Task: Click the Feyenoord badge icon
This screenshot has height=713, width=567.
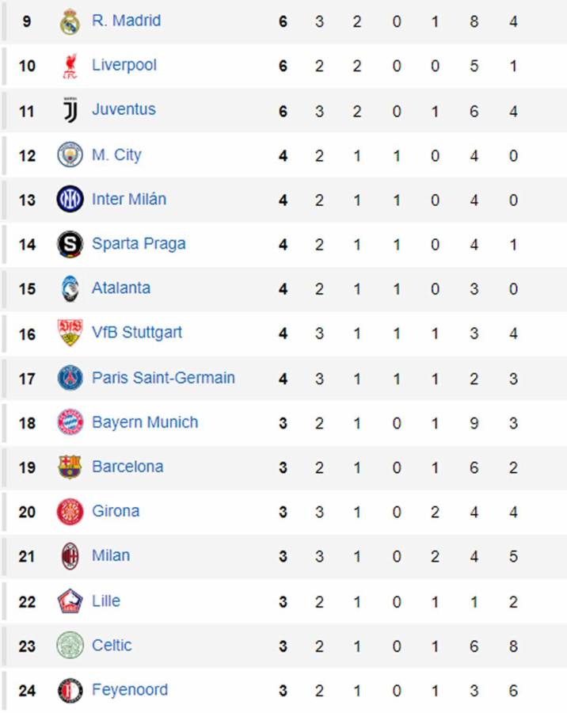Action: pyautogui.click(x=70, y=690)
